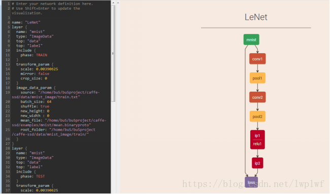Click top: "data" on line 8
Viewport: 330px width, 194px height.
click(28, 41)
